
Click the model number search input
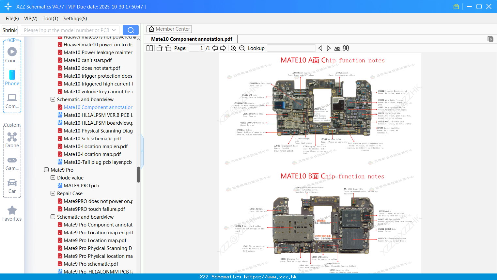67,30
